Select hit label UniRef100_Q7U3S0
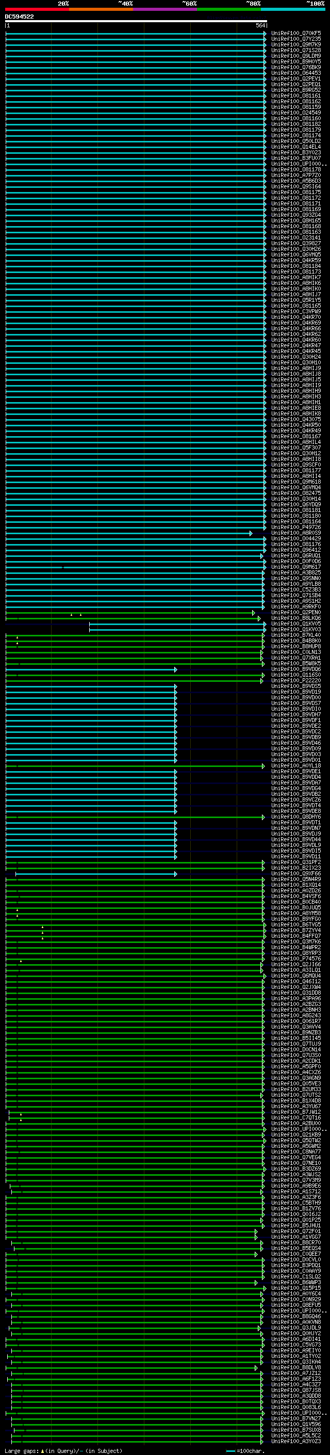 pos(296,1055)
